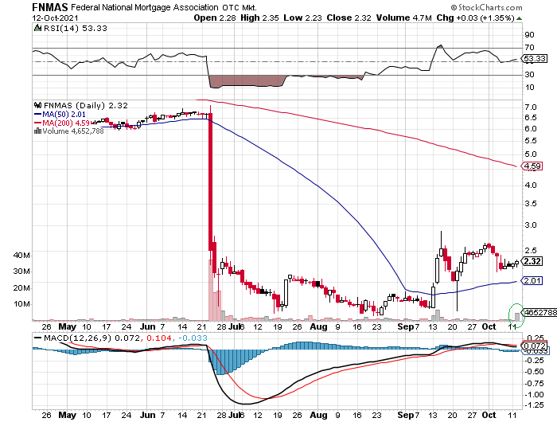The width and height of the screenshot is (557, 422).
Task: Click the OTC Mkt. exchange label
Action: pos(240,7)
